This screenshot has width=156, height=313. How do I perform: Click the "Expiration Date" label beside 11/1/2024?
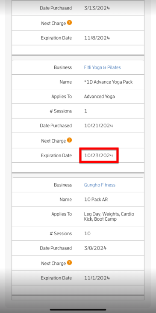56,278
